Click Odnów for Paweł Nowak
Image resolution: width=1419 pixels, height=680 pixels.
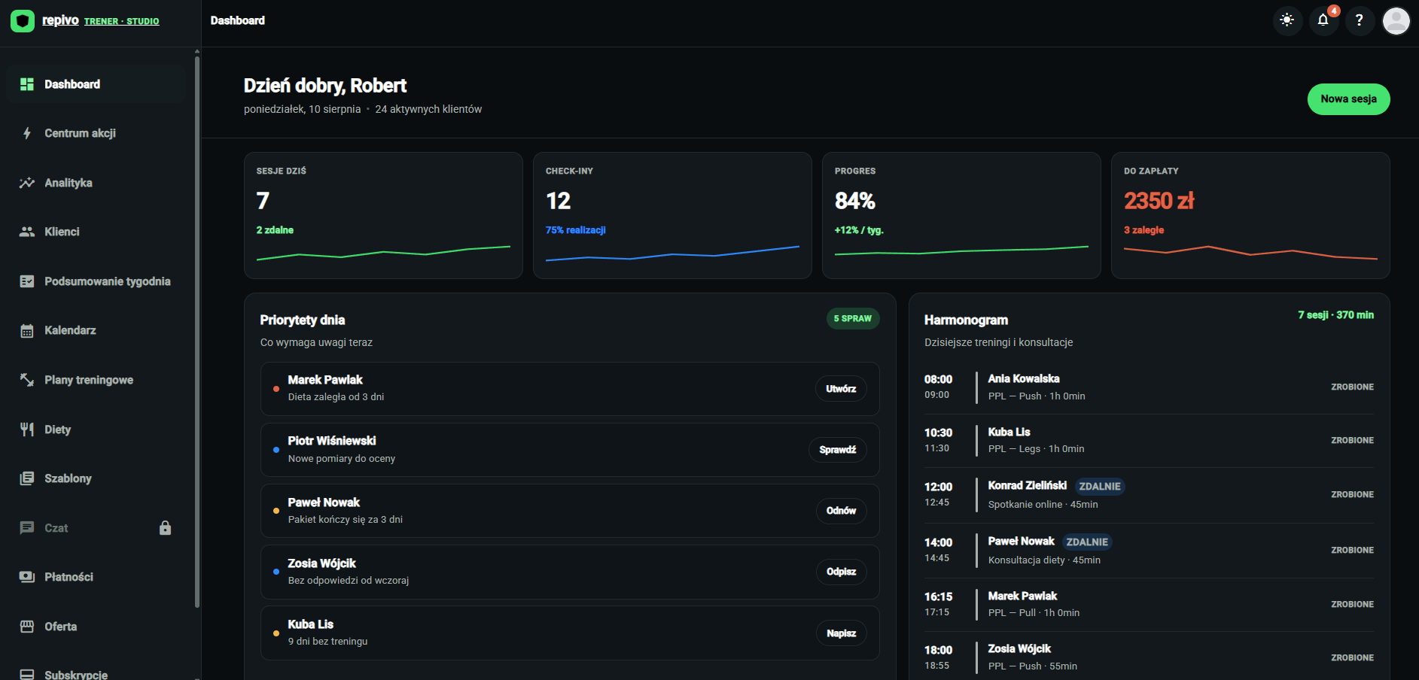[x=841, y=511]
